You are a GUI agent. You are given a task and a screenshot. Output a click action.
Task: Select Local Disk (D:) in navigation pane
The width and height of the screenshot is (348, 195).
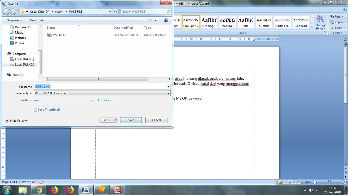[24, 64]
